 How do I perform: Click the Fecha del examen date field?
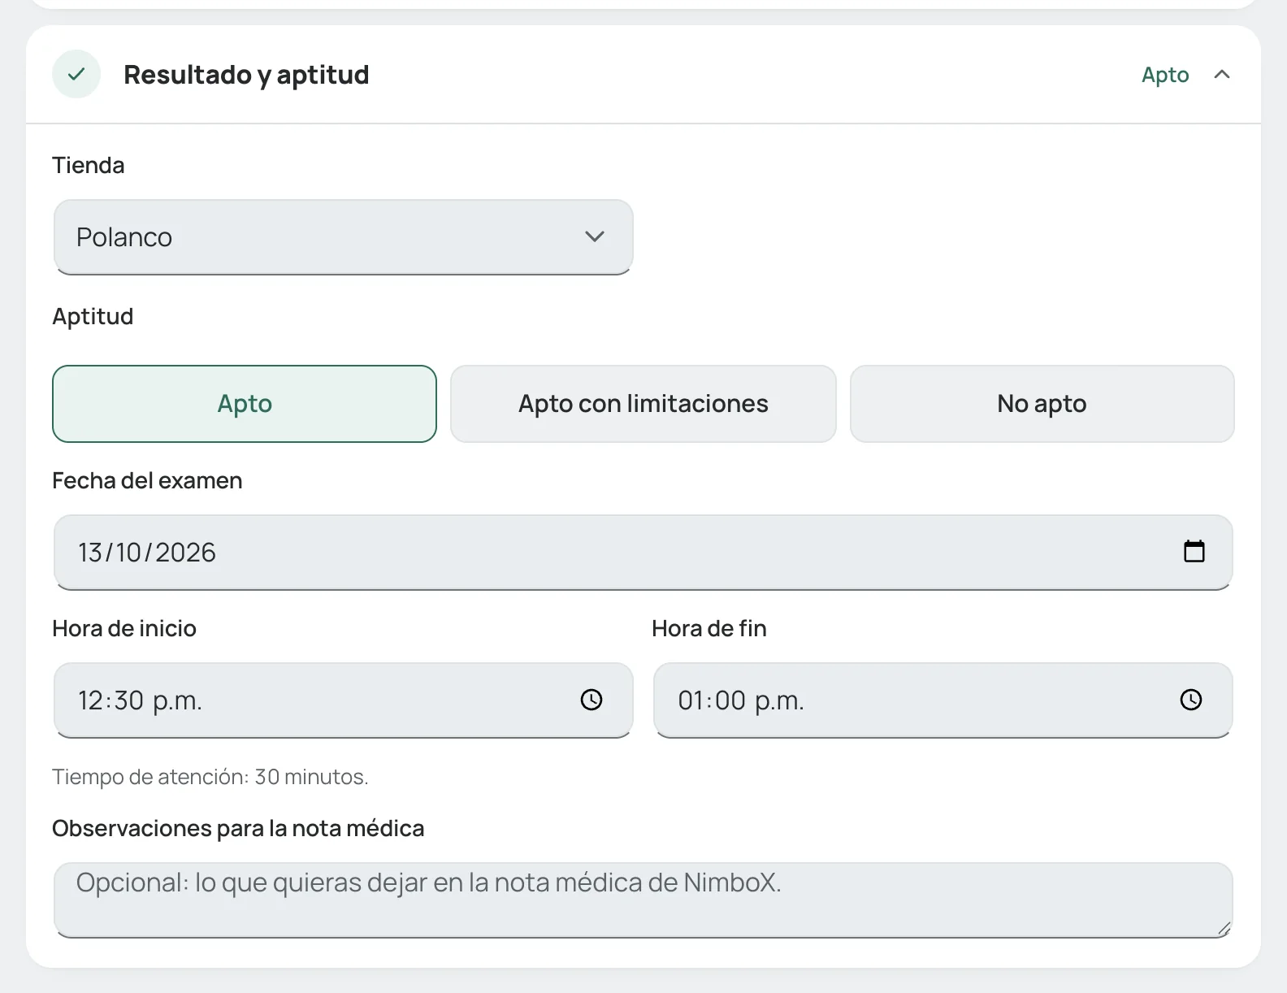[643, 553]
